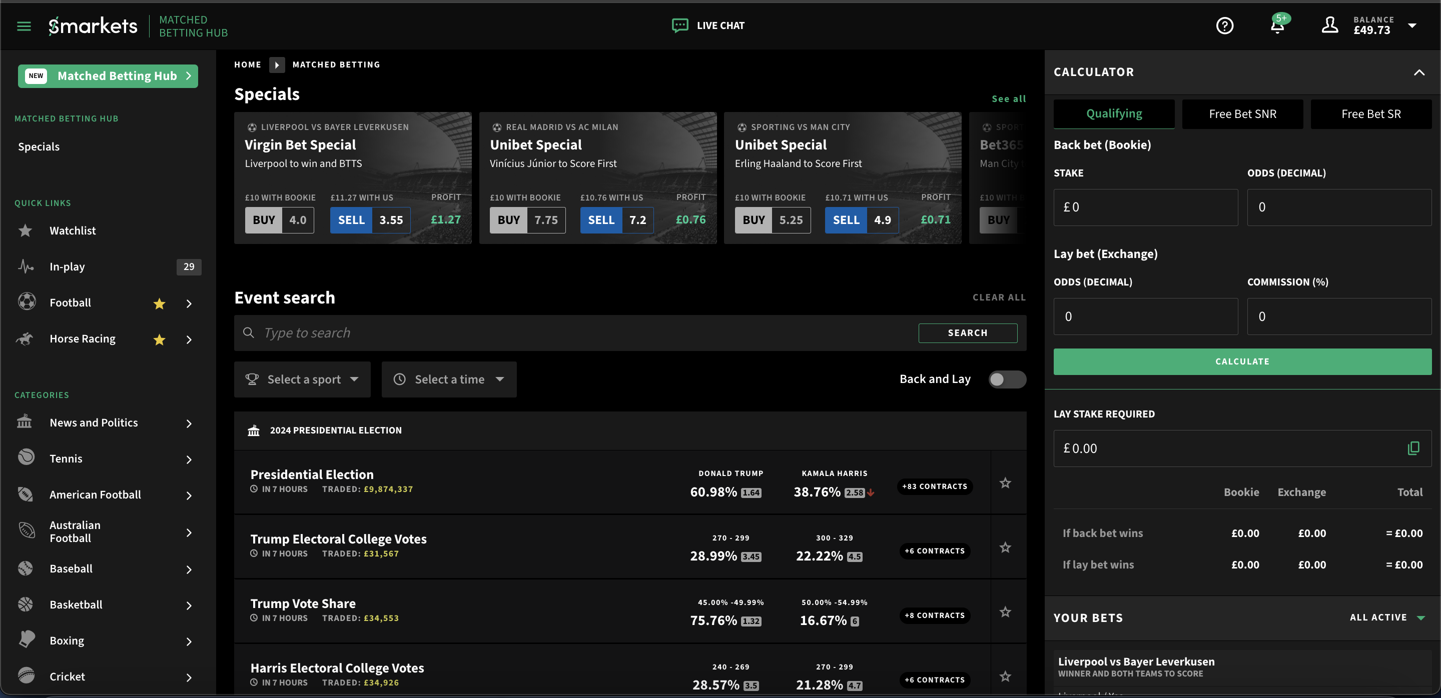Open the help question mark icon
Screen dimensions: 1441x698
1224,25
